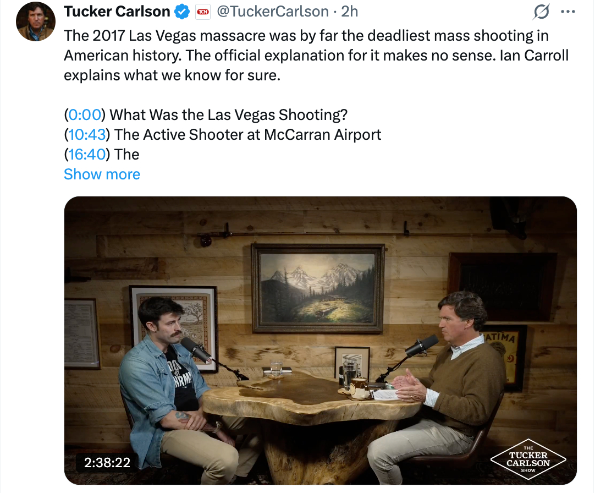
Task: Open the three-dot more options menu
Action: pyautogui.click(x=567, y=12)
